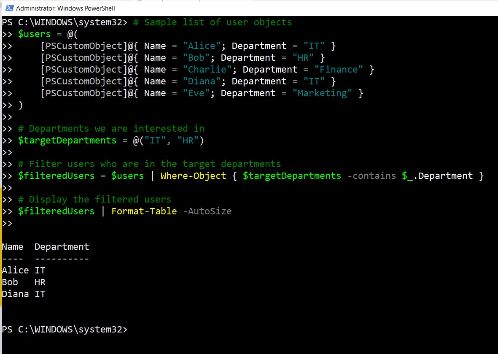Click the Department column header in output
The width and height of the screenshot is (498, 354).
[x=62, y=246]
